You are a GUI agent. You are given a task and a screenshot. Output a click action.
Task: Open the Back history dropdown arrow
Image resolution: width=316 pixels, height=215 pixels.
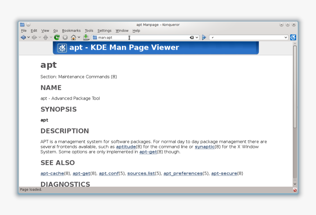[29, 37]
